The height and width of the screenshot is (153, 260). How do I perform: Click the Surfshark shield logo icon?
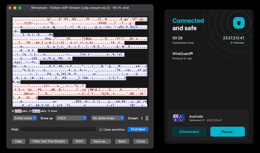[x=238, y=23]
